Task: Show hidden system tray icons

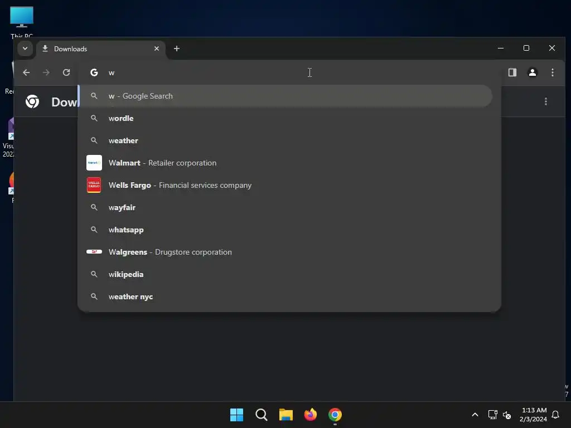Action: click(475, 415)
